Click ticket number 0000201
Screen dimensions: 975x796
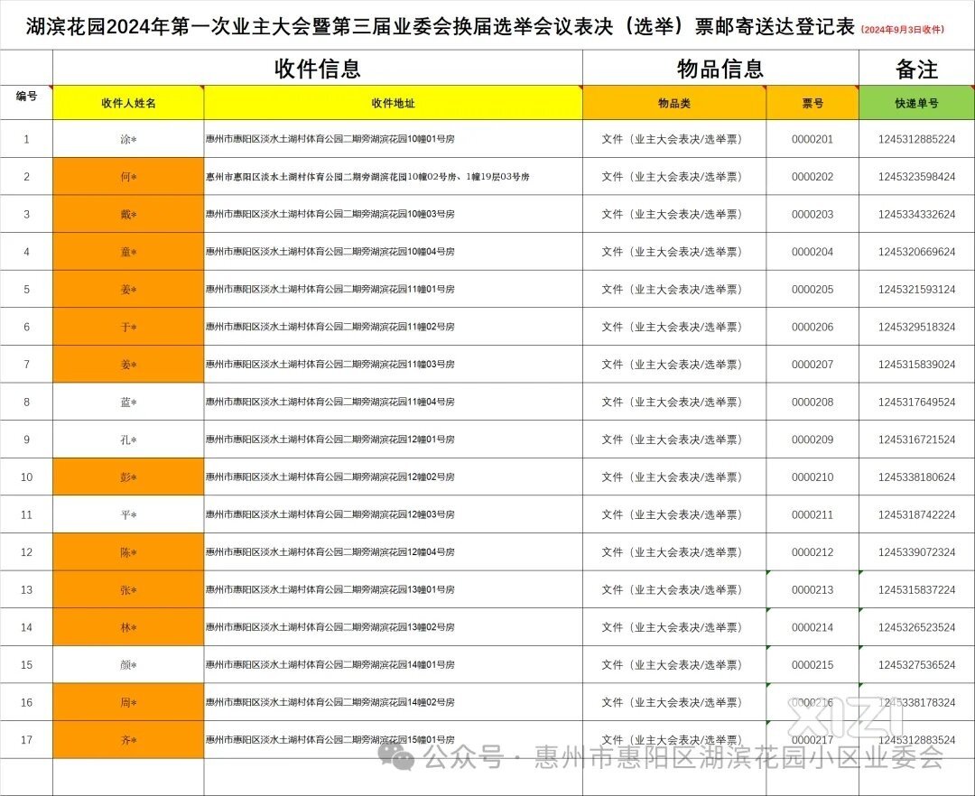click(812, 139)
